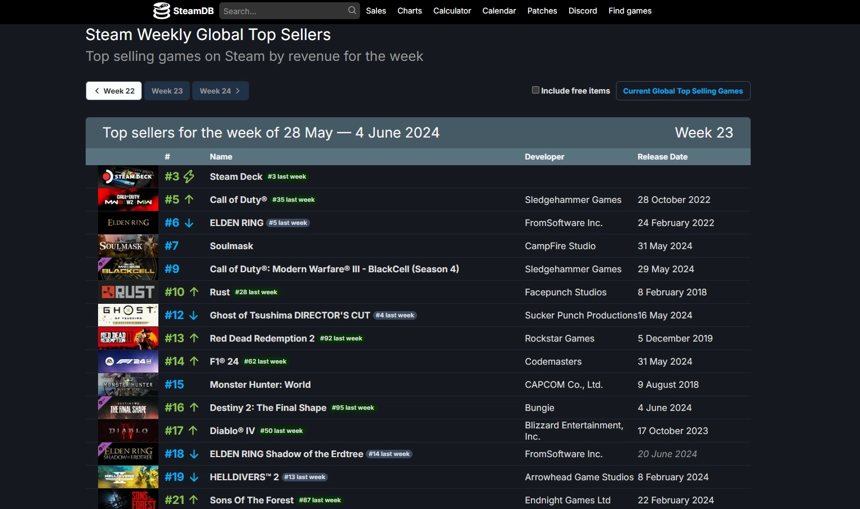The width and height of the screenshot is (860, 509).
Task: Open Find games in navigation
Action: tap(630, 11)
